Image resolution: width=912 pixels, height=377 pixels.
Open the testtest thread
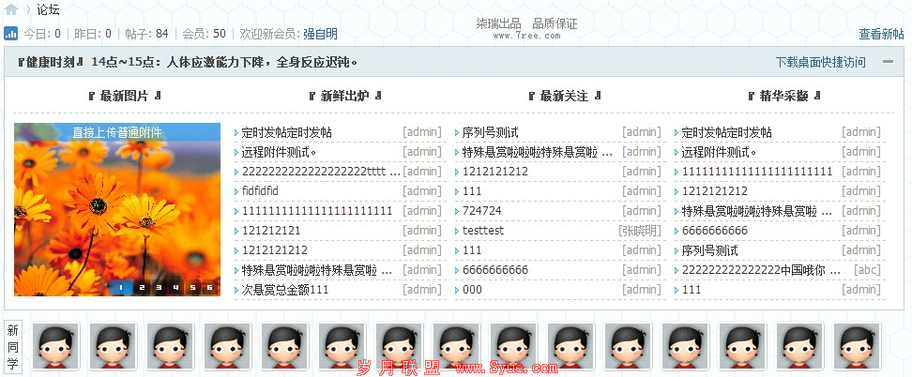(x=483, y=231)
